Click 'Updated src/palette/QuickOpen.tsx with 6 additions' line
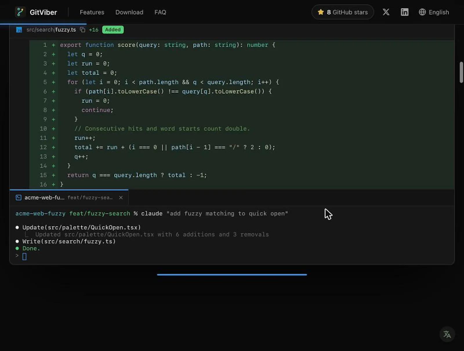Viewport: 464px width, 351px height. click(152, 234)
